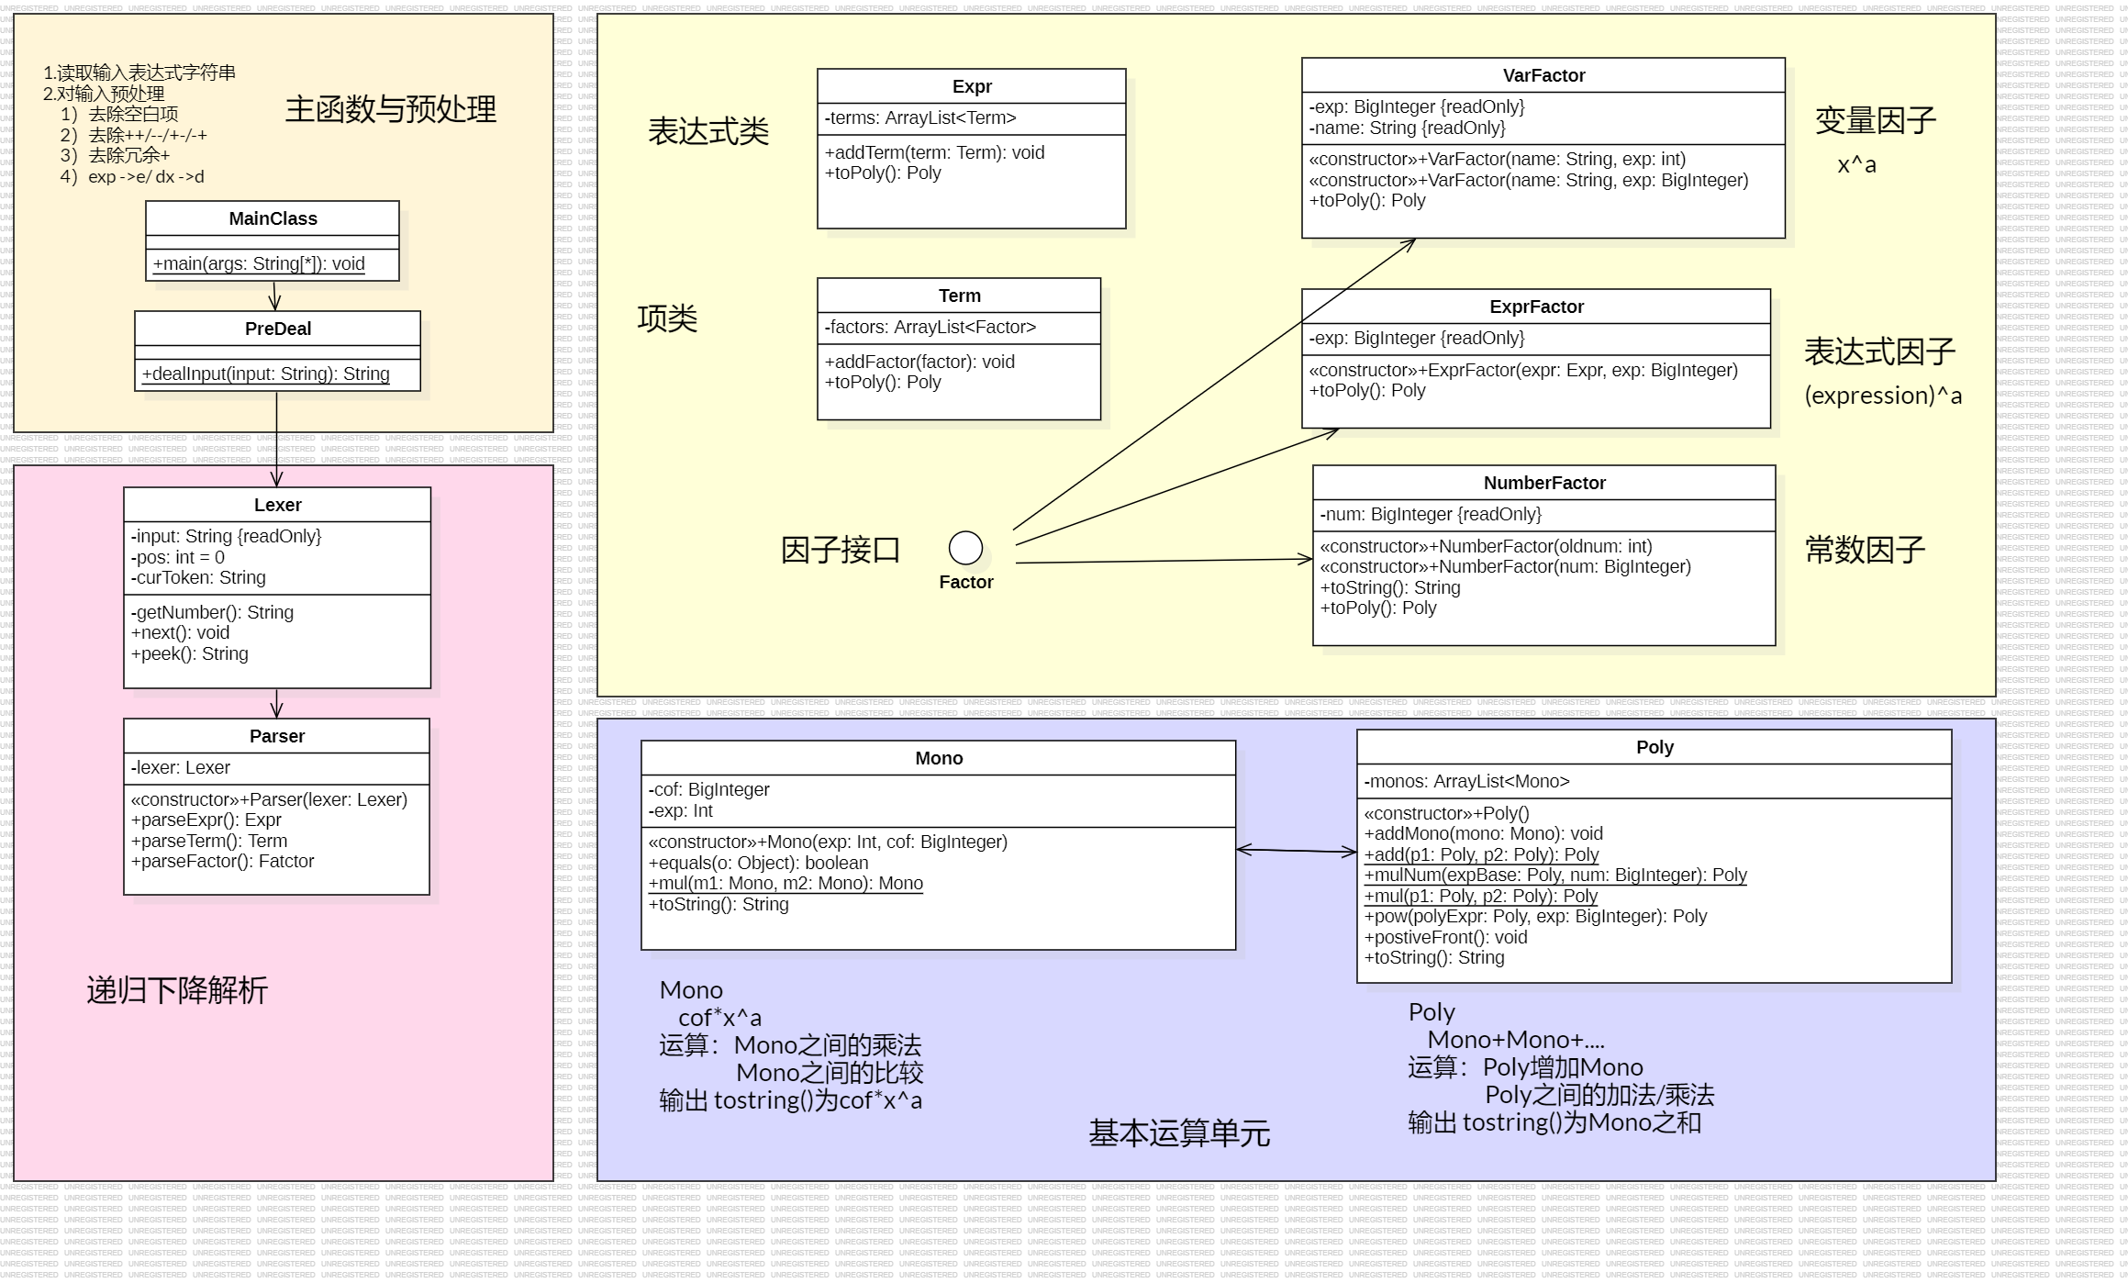This screenshot has width=2128, height=1283.
Task: Click '+addTerm(term: Term): void' operation
Action: (x=934, y=152)
